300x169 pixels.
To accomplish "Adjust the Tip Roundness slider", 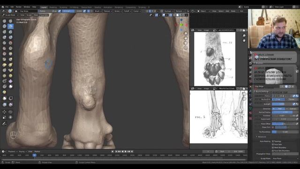I will (285, 132).
